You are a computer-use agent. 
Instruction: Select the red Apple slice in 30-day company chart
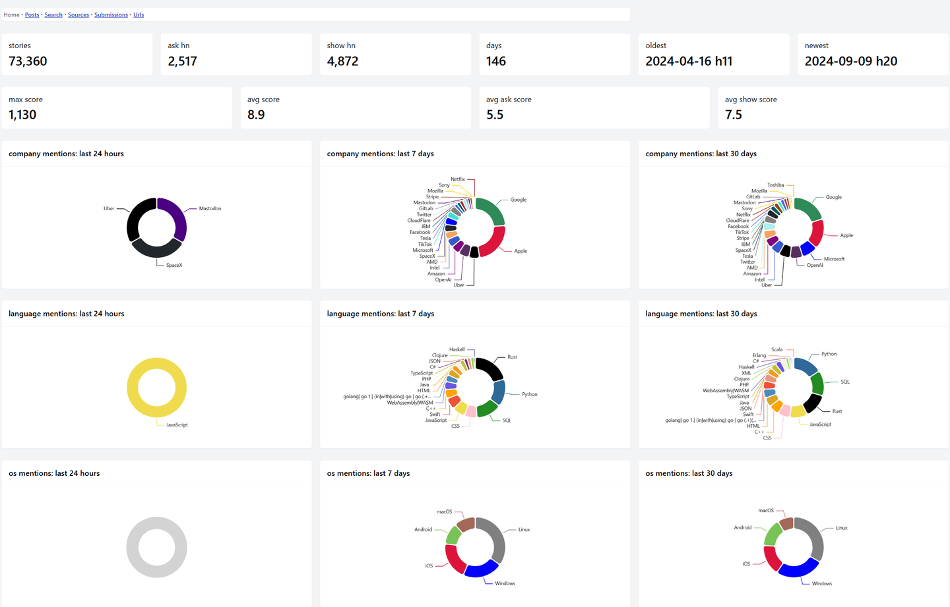click(x=817, y=233)
